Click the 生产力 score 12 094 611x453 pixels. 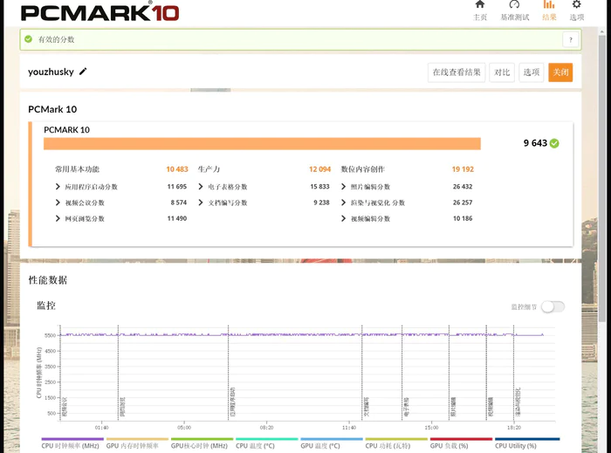click(x=320, y=169)
